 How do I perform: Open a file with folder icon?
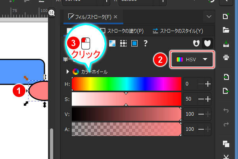pyautogui.click(x=226, y=30)
